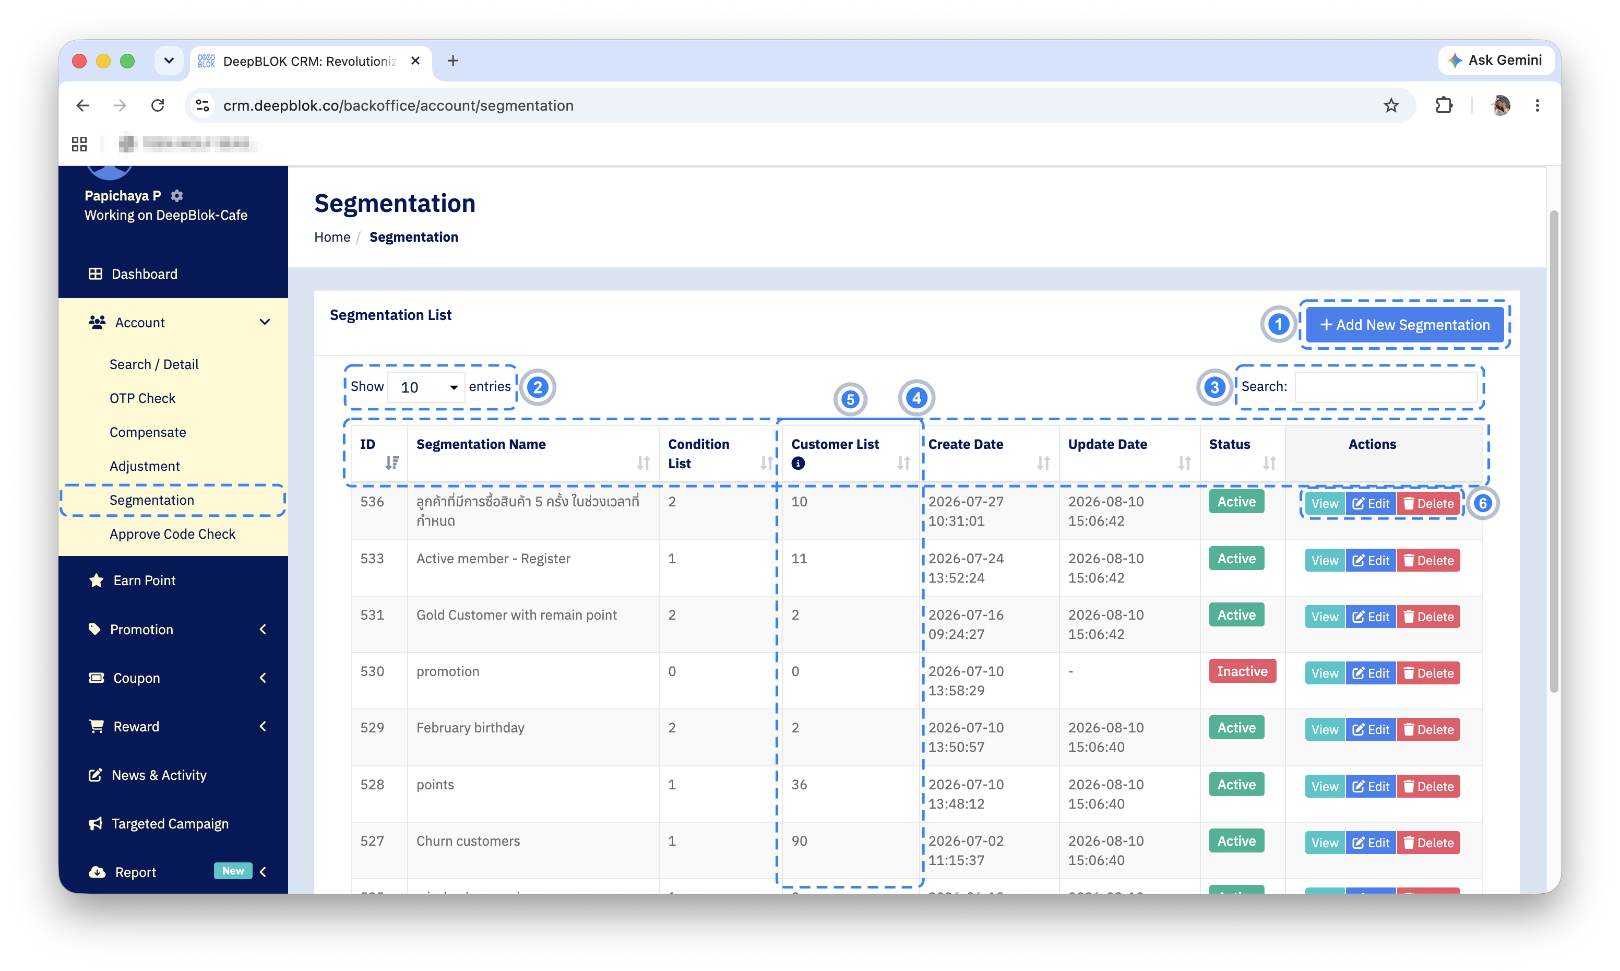Sort the table by ID column
Viewport: 1620px width, 971px height.
click(x=392, y=463)
